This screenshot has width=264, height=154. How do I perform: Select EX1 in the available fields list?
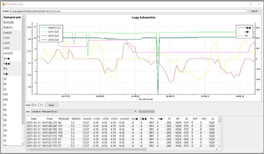6,95
